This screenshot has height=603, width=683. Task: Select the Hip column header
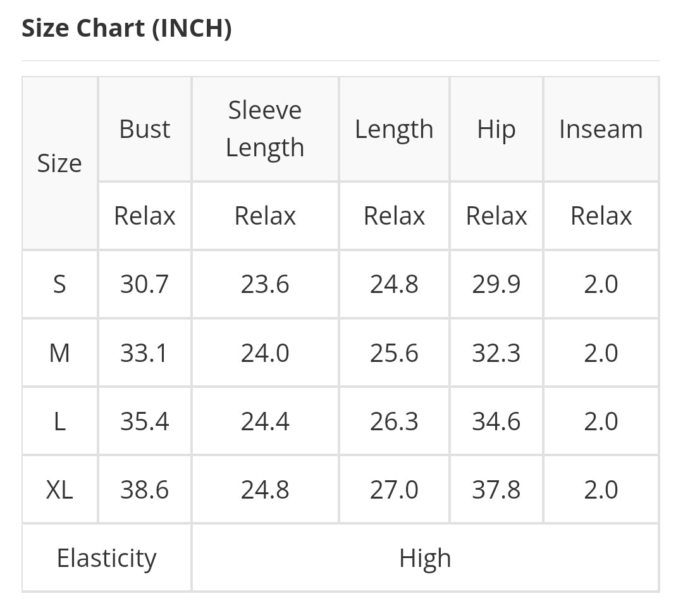pyautogui.click(x=496, y=129)
